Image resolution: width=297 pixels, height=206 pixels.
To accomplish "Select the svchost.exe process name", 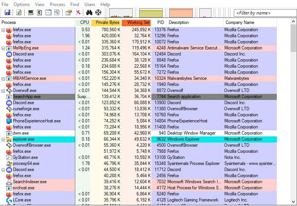I will click(x=24, y=188).
